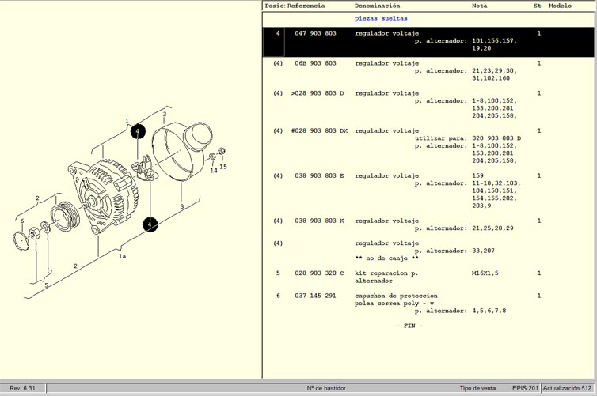Click diagram callout number 15
The width and height of the screenshot is (597, 396).
click(223, 167)
